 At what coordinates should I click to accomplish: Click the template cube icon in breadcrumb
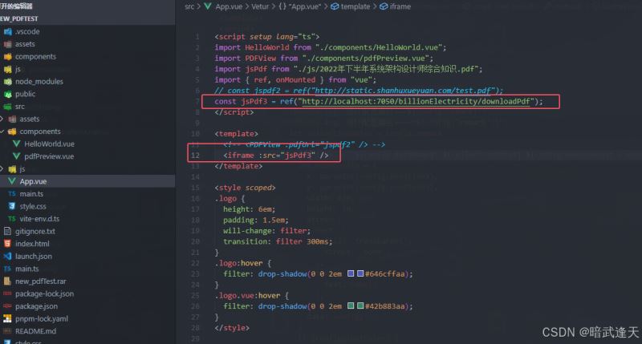click(x=335, y=6)
